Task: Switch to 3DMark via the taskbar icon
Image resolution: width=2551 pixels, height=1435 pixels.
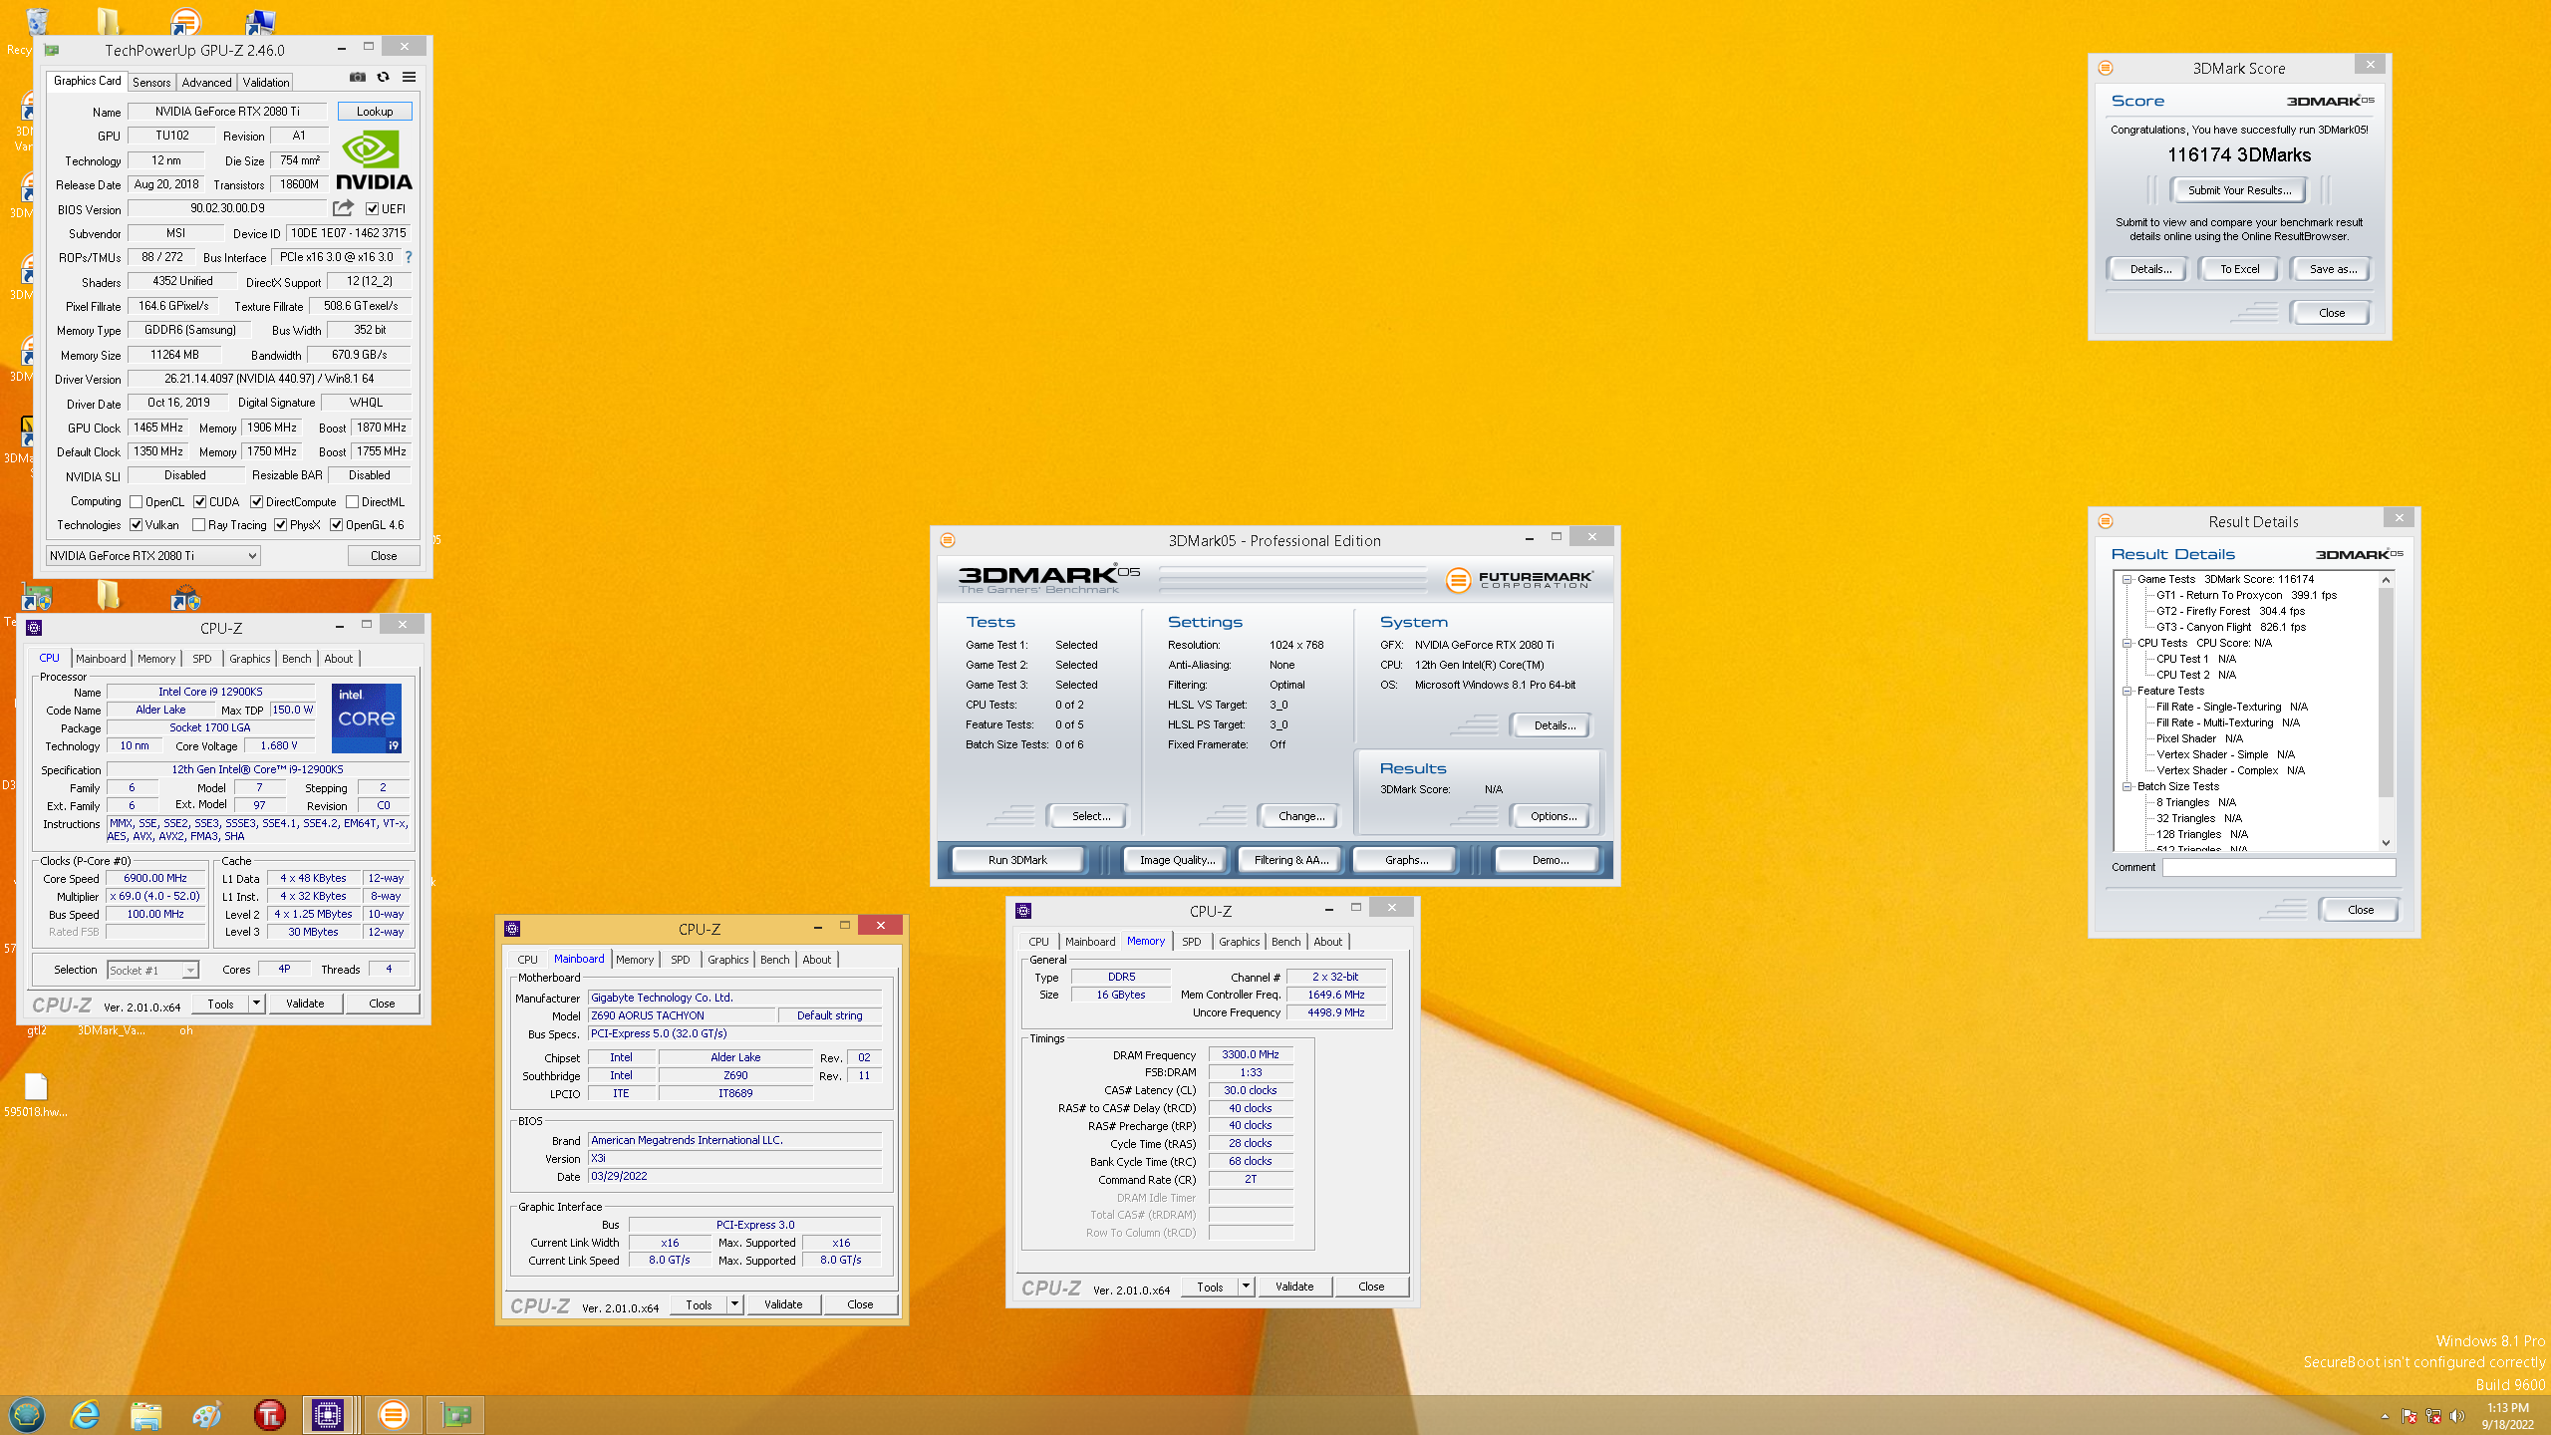Action: pos(394,1414)
